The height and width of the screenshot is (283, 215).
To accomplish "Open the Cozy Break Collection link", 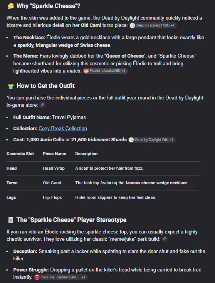I will point(63,128).
